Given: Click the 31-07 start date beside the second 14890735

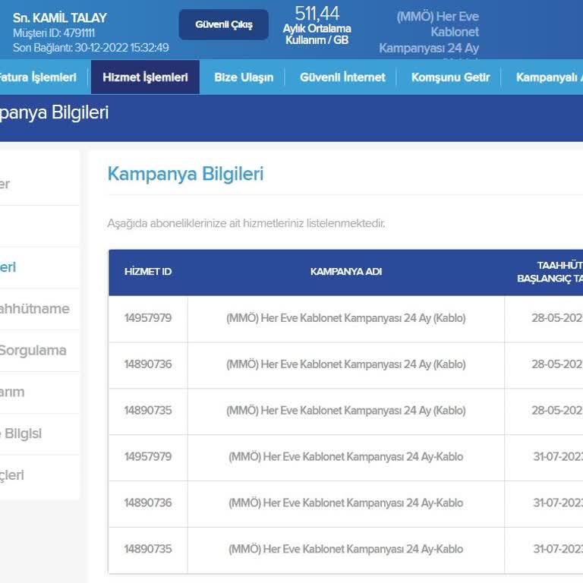Looking at the screenshot, I should 558,549.
